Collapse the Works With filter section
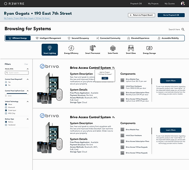Screen dimensions: 189x170 click(x=28, y=69)
